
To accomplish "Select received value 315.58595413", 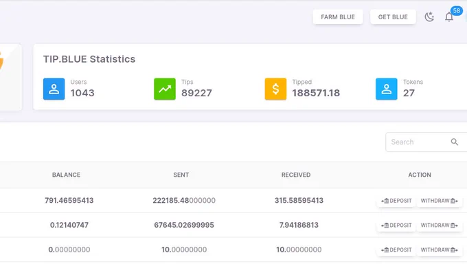I will 299,201.
